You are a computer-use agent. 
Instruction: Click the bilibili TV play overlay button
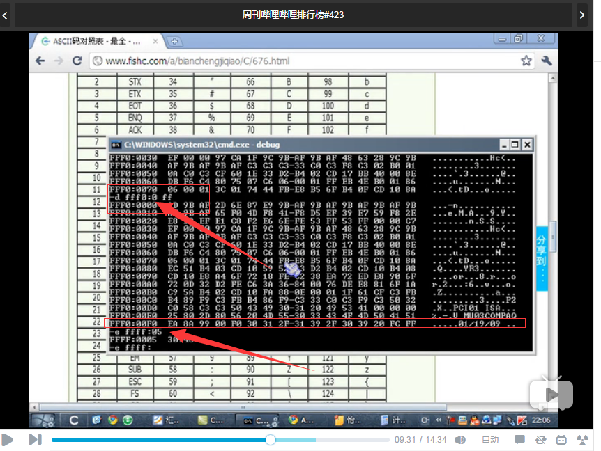pyautogui.click(x=551, y=395)
